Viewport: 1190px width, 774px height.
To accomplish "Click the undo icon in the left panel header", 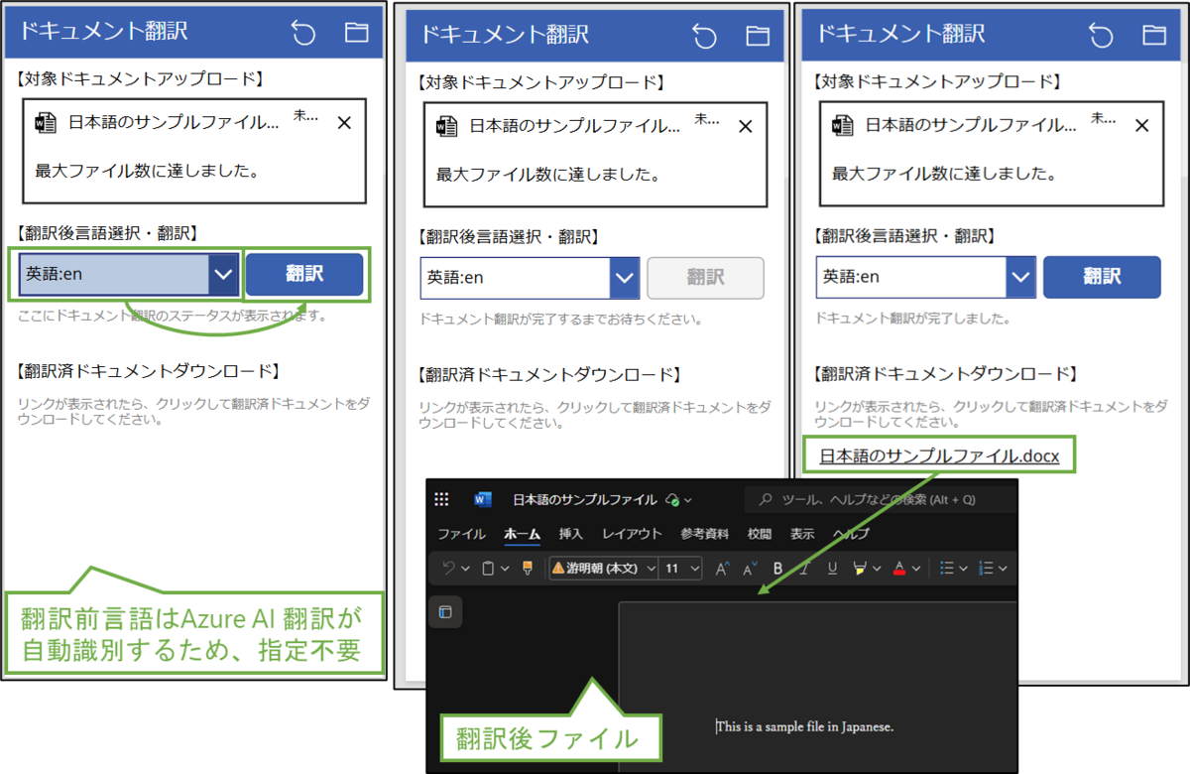I will [303, 32].
